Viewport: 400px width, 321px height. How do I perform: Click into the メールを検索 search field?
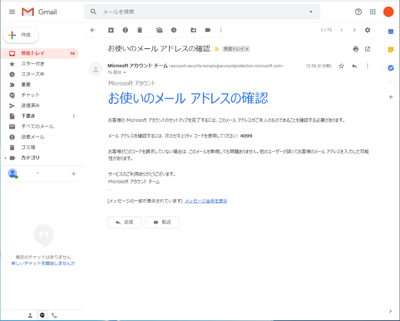click(203, 11)
